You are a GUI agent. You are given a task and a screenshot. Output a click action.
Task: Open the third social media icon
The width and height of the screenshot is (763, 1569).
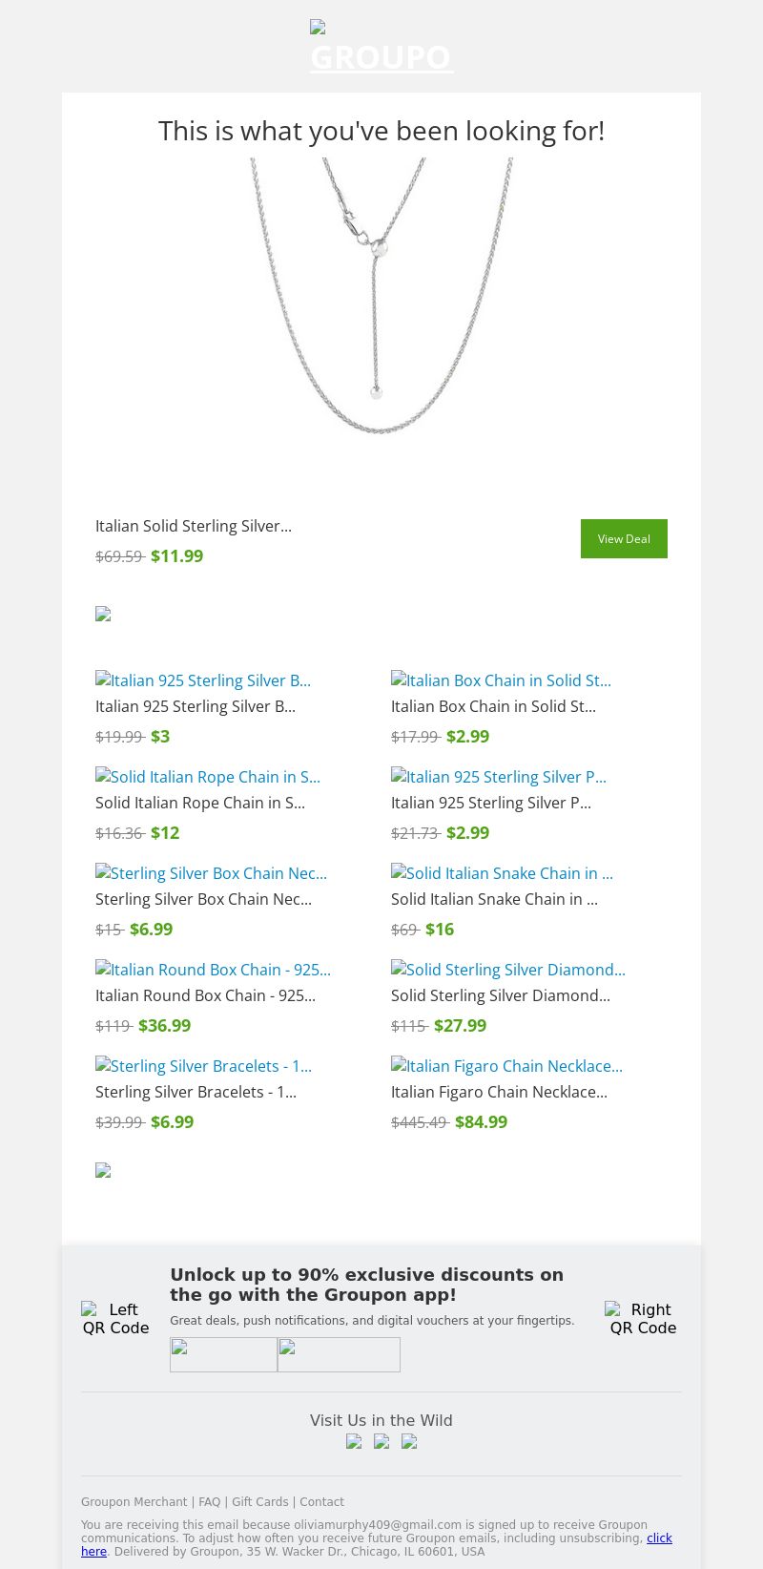click(x=409, y=1441)
